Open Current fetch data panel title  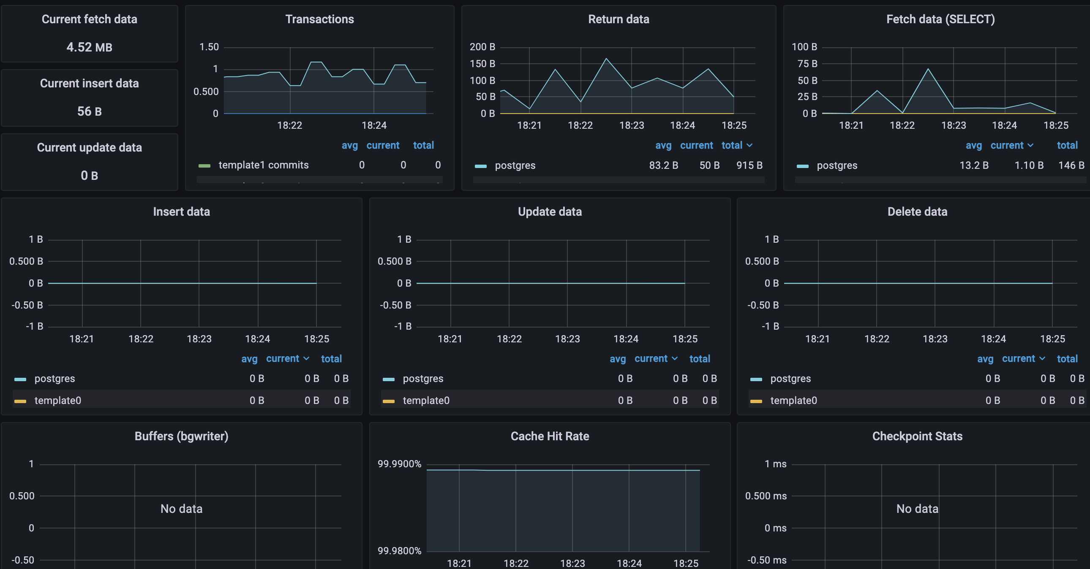coord(89,19)
